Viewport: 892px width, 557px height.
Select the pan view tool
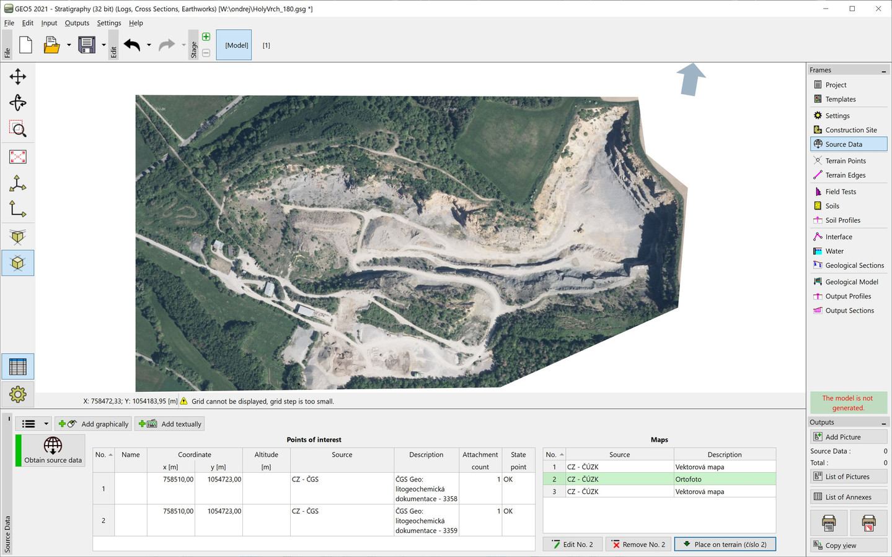click(17, 77)
